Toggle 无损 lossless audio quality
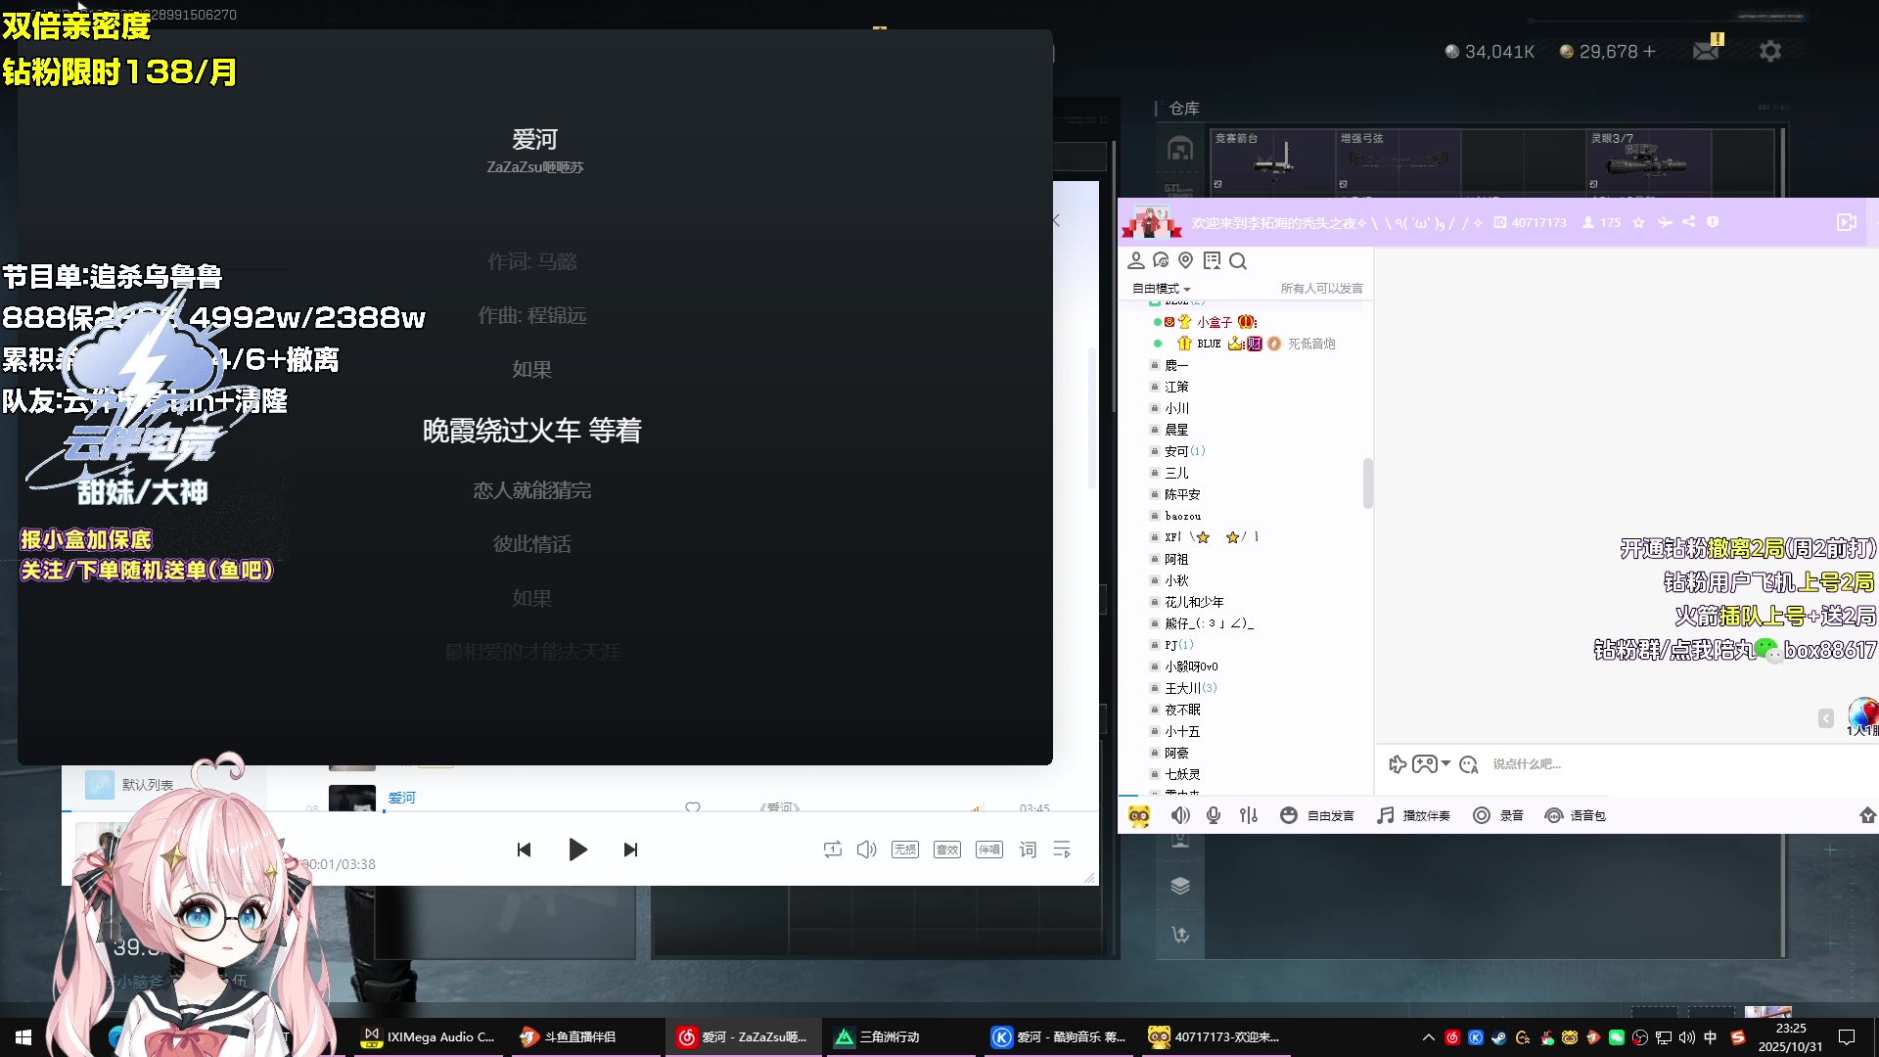The image size is (1879, 1057). pos(904,850)
